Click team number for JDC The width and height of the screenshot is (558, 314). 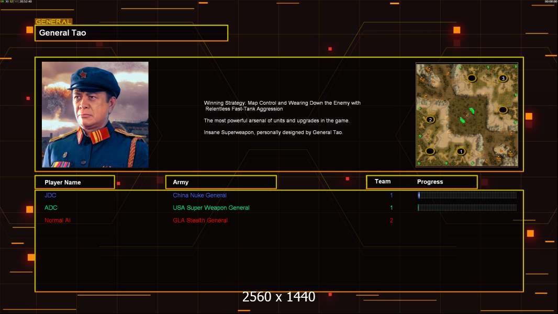(x=391, y=195)
